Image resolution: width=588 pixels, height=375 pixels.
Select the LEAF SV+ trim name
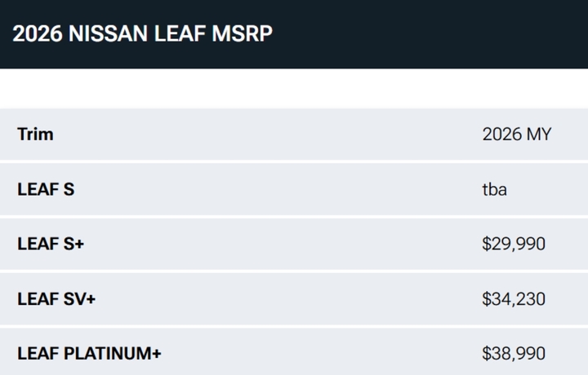(x=56, y=299)
